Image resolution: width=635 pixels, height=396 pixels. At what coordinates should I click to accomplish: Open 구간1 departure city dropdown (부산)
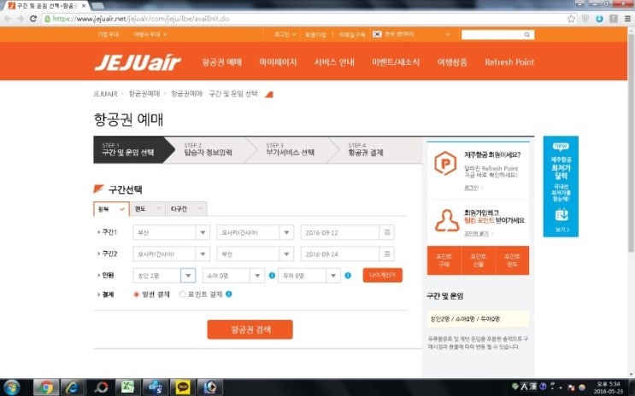(x=171, y=233)
